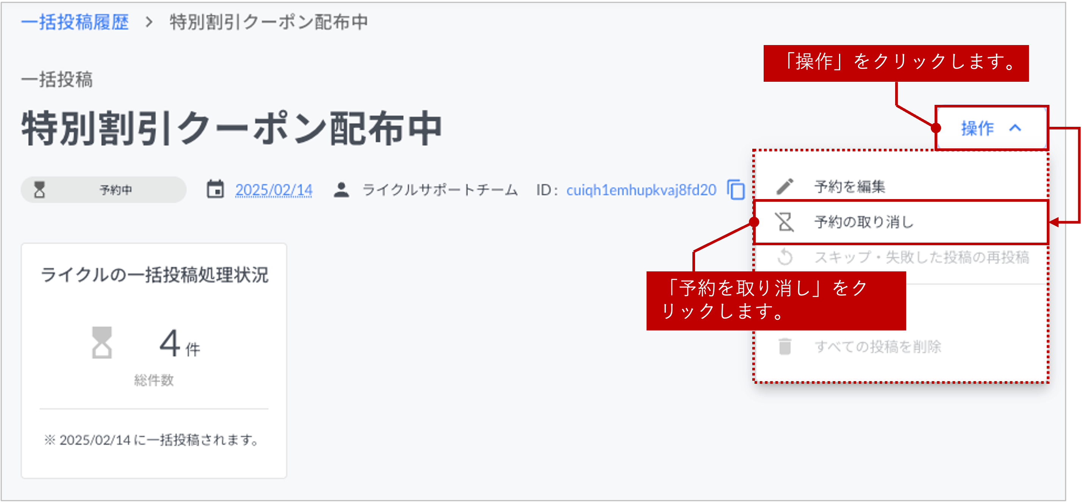Image resolution: width=1082 pixels, height=503 pixels.
Task: Open the 一括投稿履歴 breadcrumb link
Action: (75, 23)
